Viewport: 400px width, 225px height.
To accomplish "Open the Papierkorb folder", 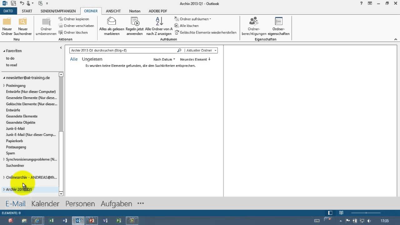I will (14, 141).
